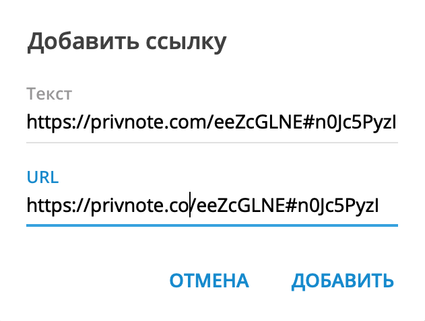The width and height of the screenshot is (425, 321).
Task: Click the gray underline below Текст field
Action: (x=212, y=142)
